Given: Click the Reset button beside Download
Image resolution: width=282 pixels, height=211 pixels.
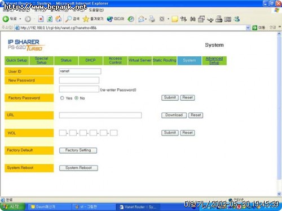Looking at the screenshot, I should coord(196,115).
